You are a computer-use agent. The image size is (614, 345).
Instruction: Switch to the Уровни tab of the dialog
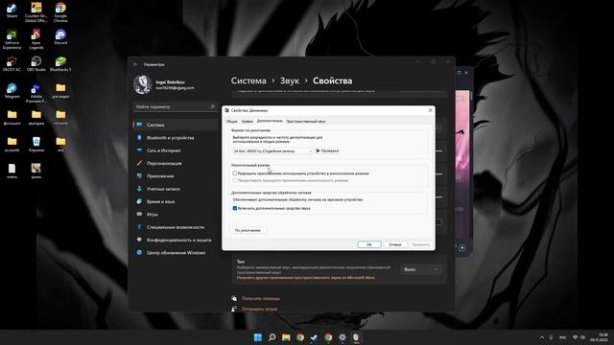(247, 122)
